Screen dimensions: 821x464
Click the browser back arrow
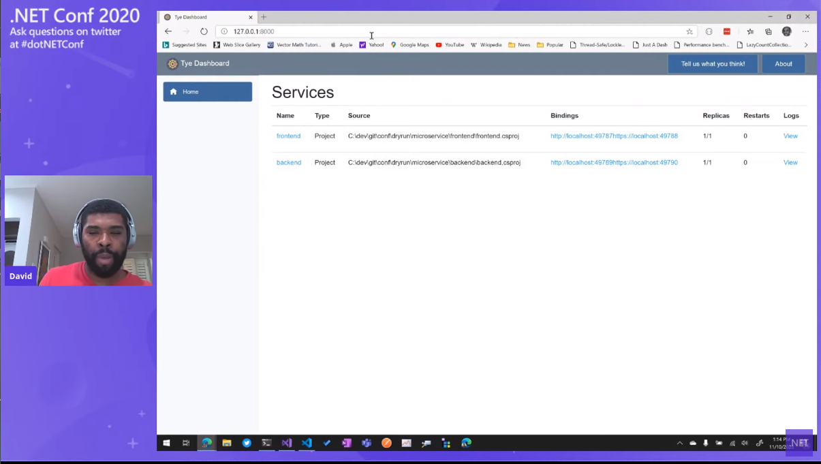[168, 31]
